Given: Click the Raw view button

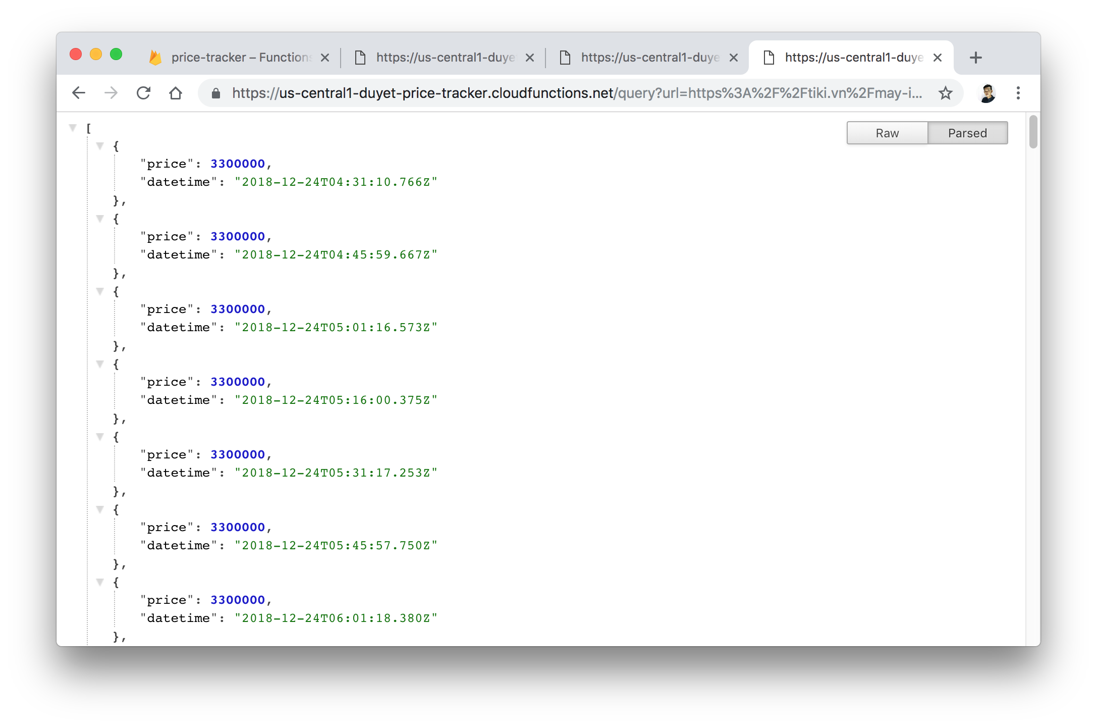Looking at the screenshot, I should click(886, 133).
